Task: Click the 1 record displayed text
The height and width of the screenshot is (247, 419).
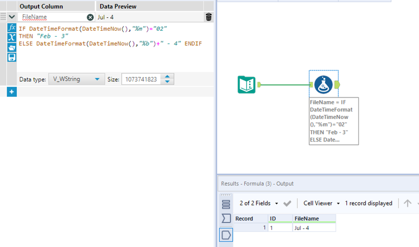Action: point(368,203)
